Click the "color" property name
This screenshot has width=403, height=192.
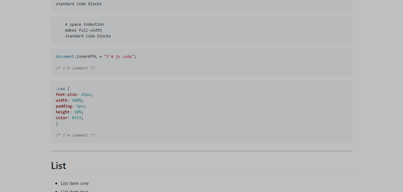(x=61, y=118)
